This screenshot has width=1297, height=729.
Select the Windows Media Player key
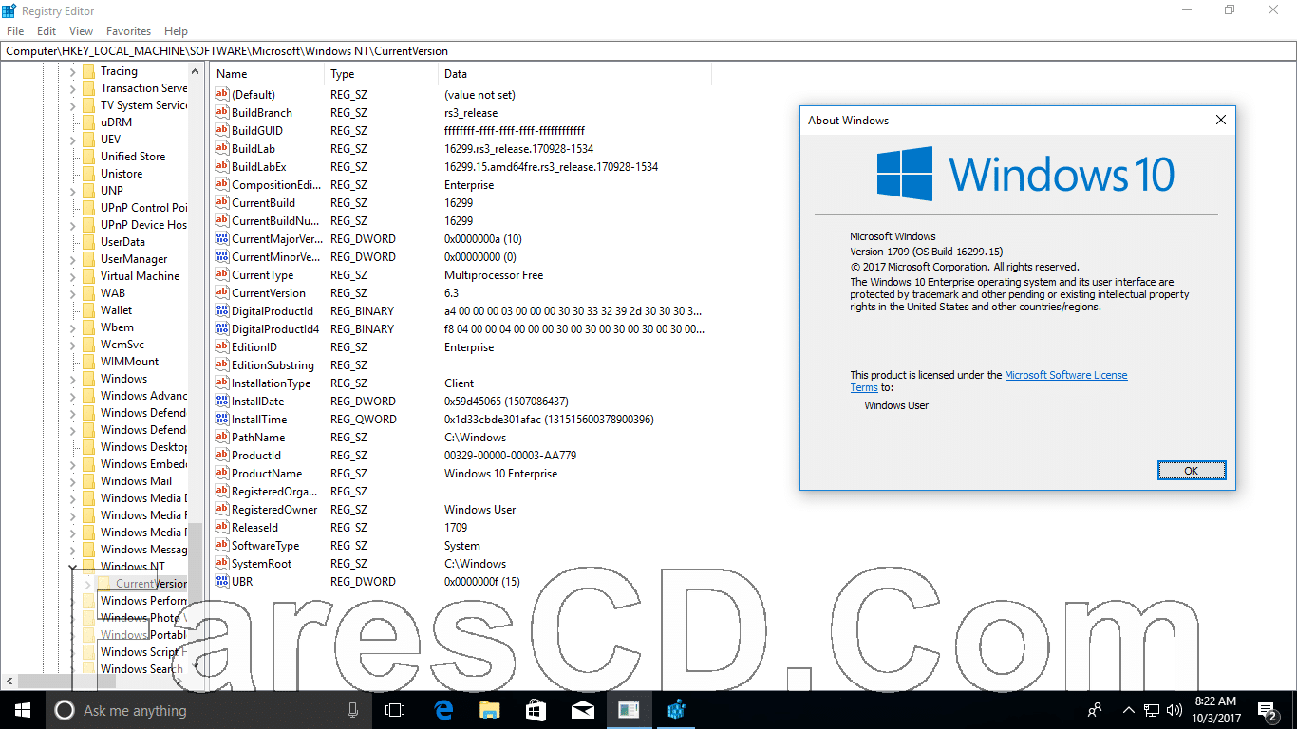(144, 533)
